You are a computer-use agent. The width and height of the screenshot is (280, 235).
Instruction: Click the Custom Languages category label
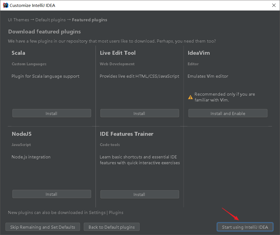click(29, 64)
